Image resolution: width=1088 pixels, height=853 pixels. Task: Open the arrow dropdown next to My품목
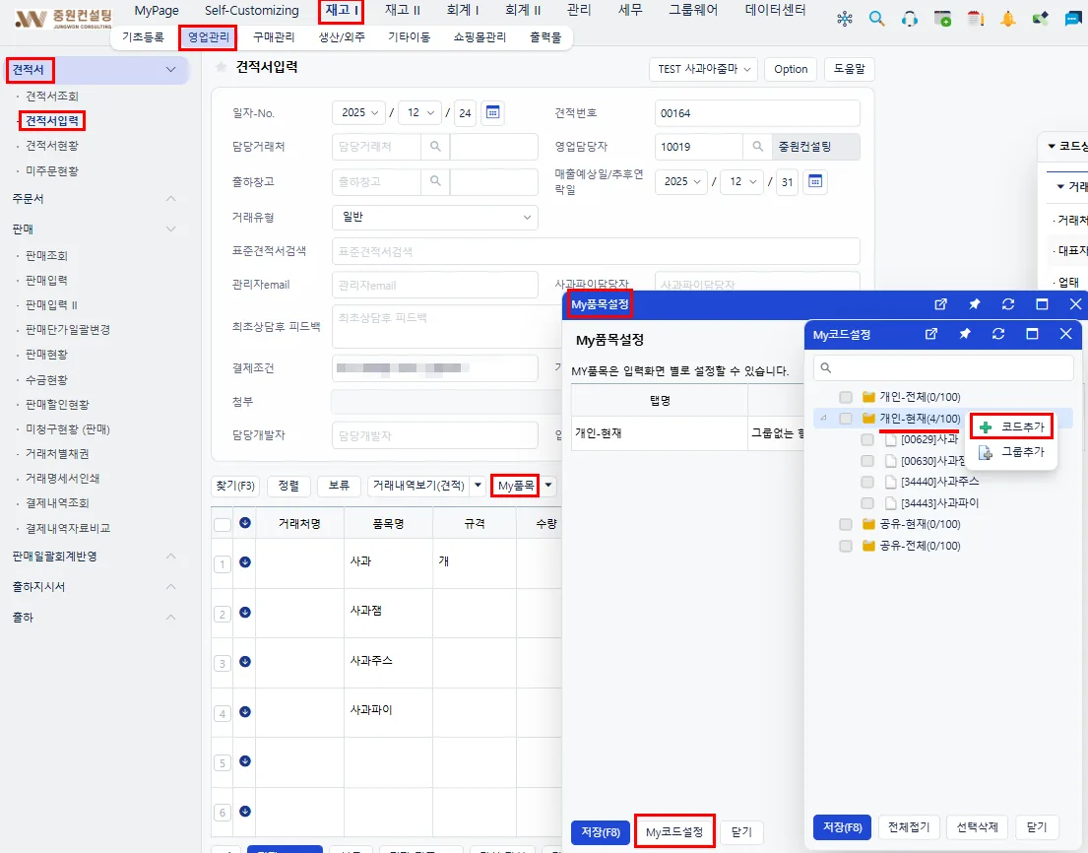[x=548, y=486]
